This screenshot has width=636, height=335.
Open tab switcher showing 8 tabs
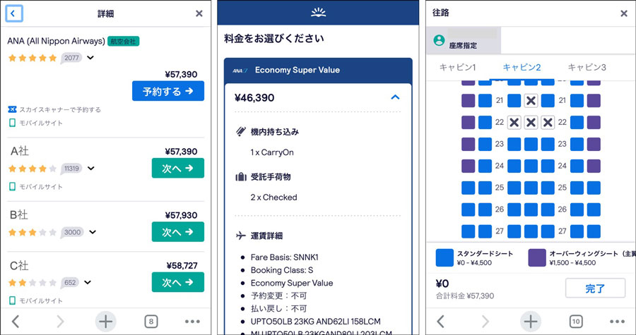151,322
